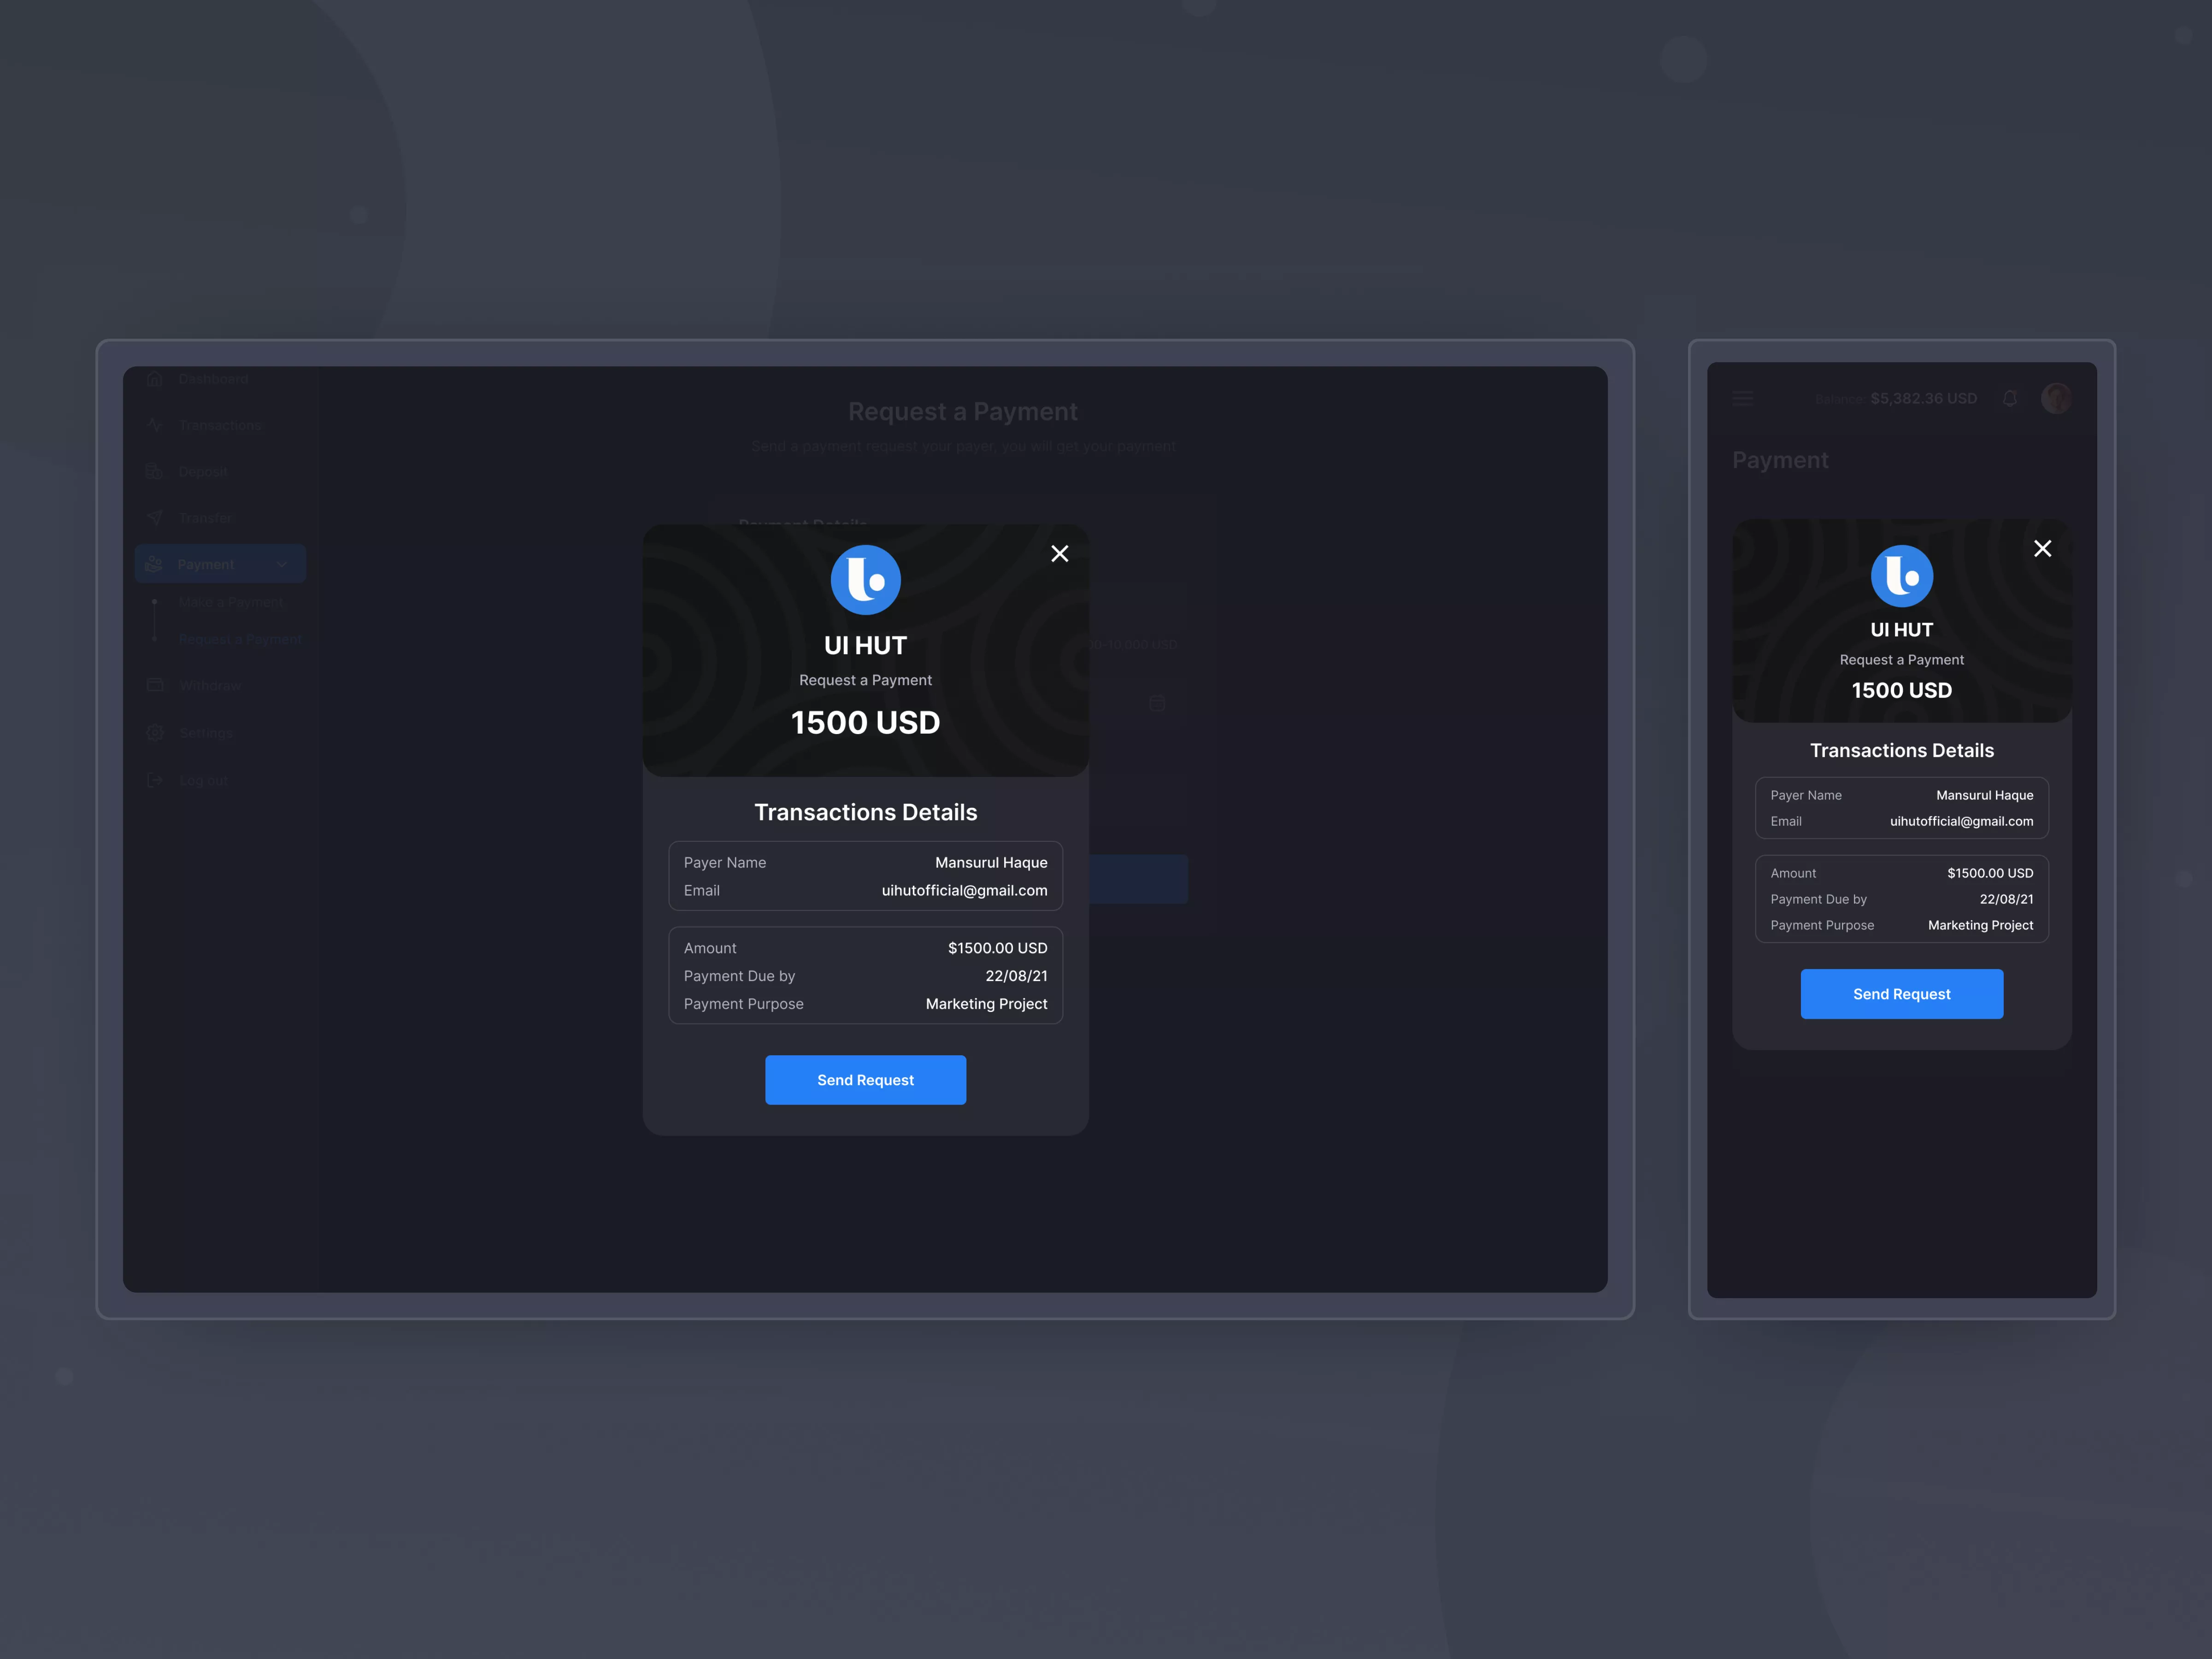The image size is (2212, 1659).
Task: Open the Dashboard menu item
Action: click(x=213, y=378)
